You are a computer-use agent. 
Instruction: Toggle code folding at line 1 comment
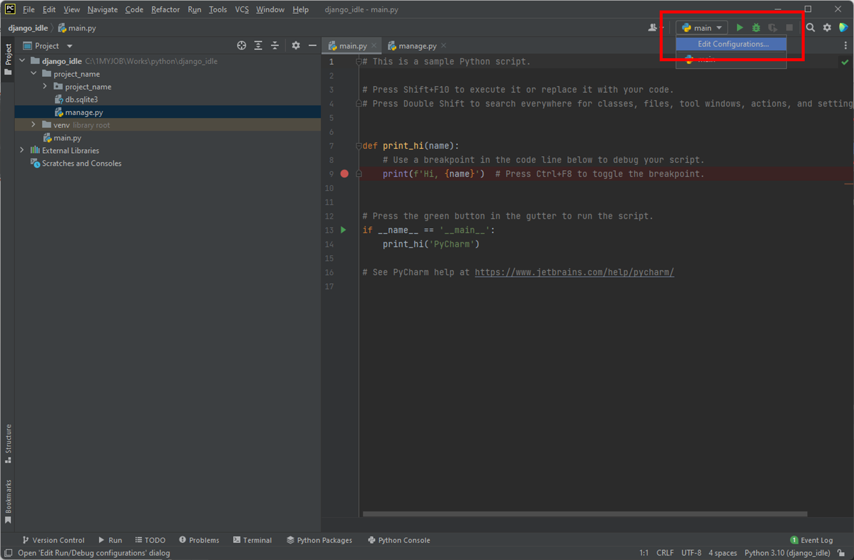359,62
